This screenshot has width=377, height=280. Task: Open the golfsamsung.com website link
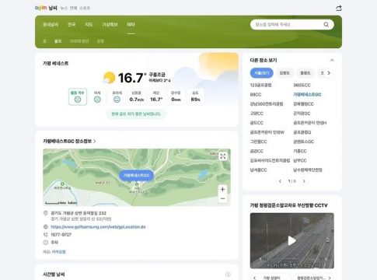click(x=98, y=227)
